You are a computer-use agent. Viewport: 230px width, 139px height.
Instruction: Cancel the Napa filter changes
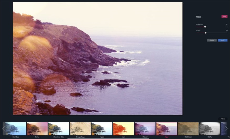tap(212, 40)
